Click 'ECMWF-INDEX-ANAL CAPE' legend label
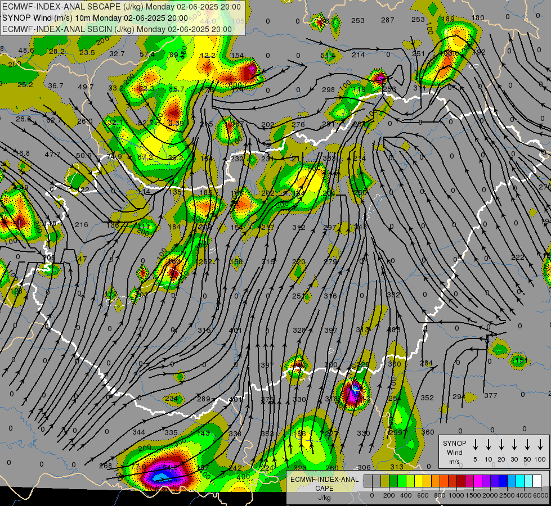This screenshot has height=506, width=551. click(324, 484)
